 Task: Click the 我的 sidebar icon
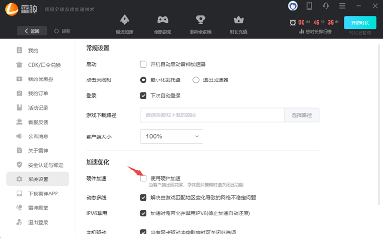[19, 50]
